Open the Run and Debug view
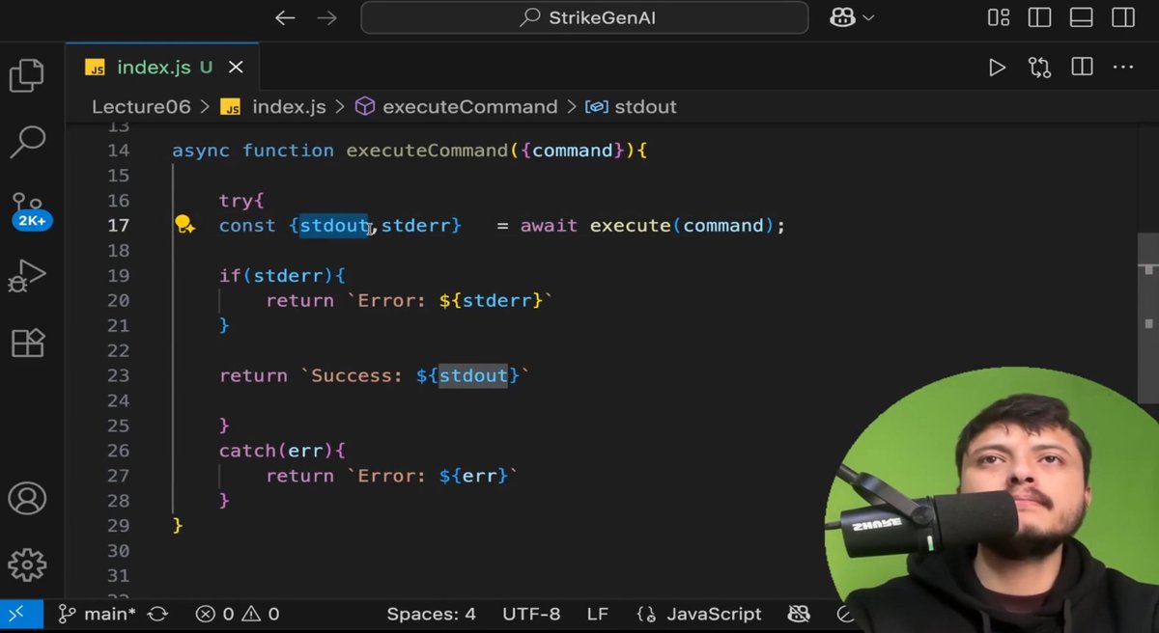 27,276
